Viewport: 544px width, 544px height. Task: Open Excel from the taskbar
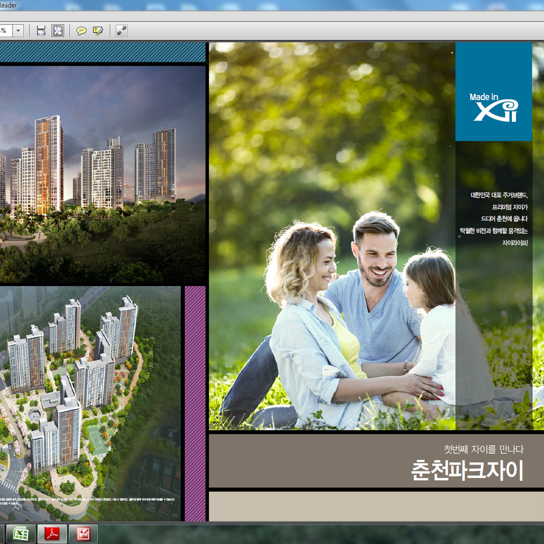click(20, 534)
